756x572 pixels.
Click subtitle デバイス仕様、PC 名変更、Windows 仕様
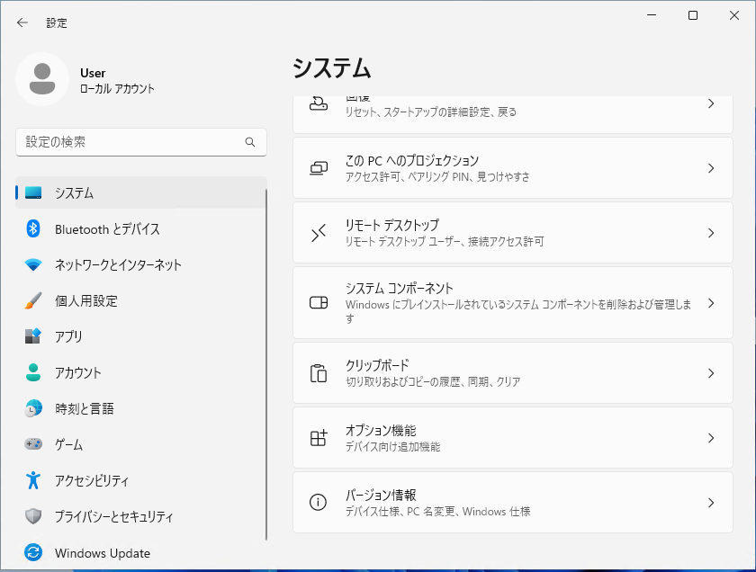coord(437,511)
